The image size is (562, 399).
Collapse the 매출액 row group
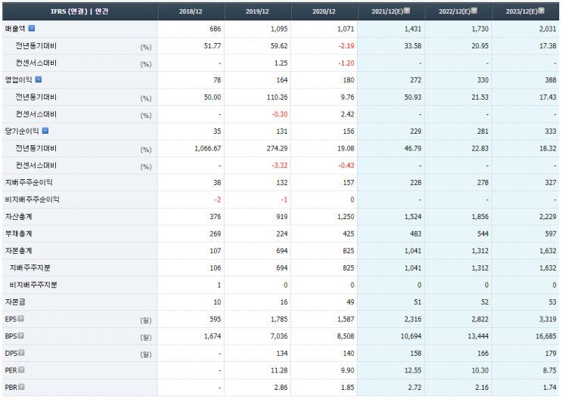32,29
